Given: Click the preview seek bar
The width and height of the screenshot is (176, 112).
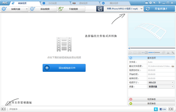Looking at the screenshot, I should coord(152,48).
